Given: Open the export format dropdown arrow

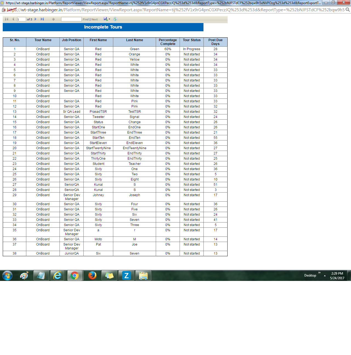Looking at the screenshot, I should 109,19.
